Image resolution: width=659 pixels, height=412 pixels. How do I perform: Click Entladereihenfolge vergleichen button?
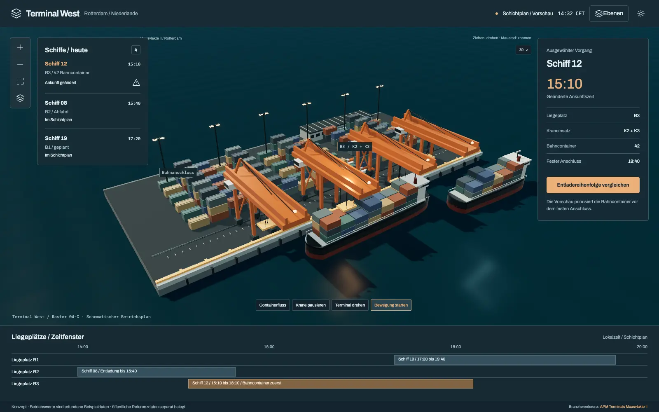tap(593, 185)
